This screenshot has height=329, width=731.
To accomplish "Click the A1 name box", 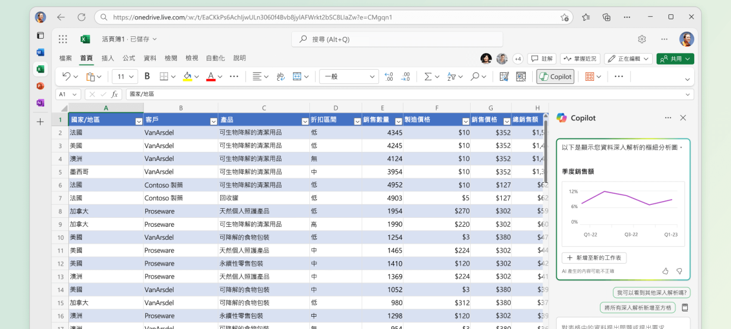I will coord(68,94).
